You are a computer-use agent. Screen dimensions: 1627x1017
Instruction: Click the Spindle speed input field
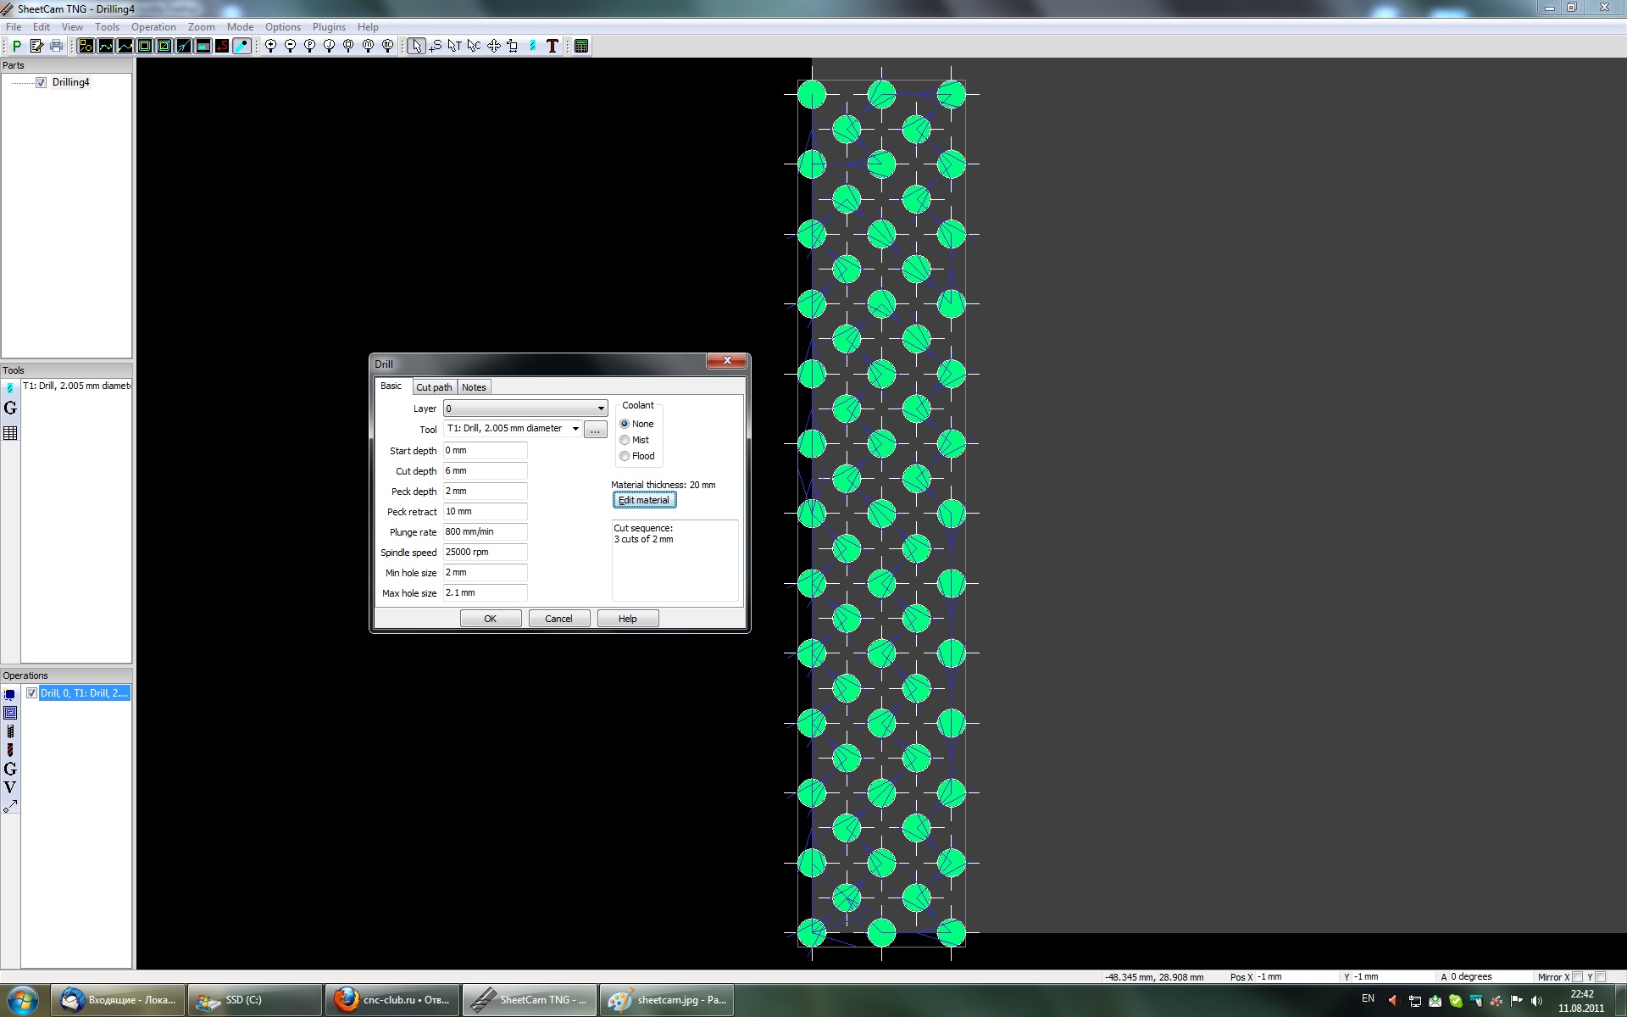(485, 553)
